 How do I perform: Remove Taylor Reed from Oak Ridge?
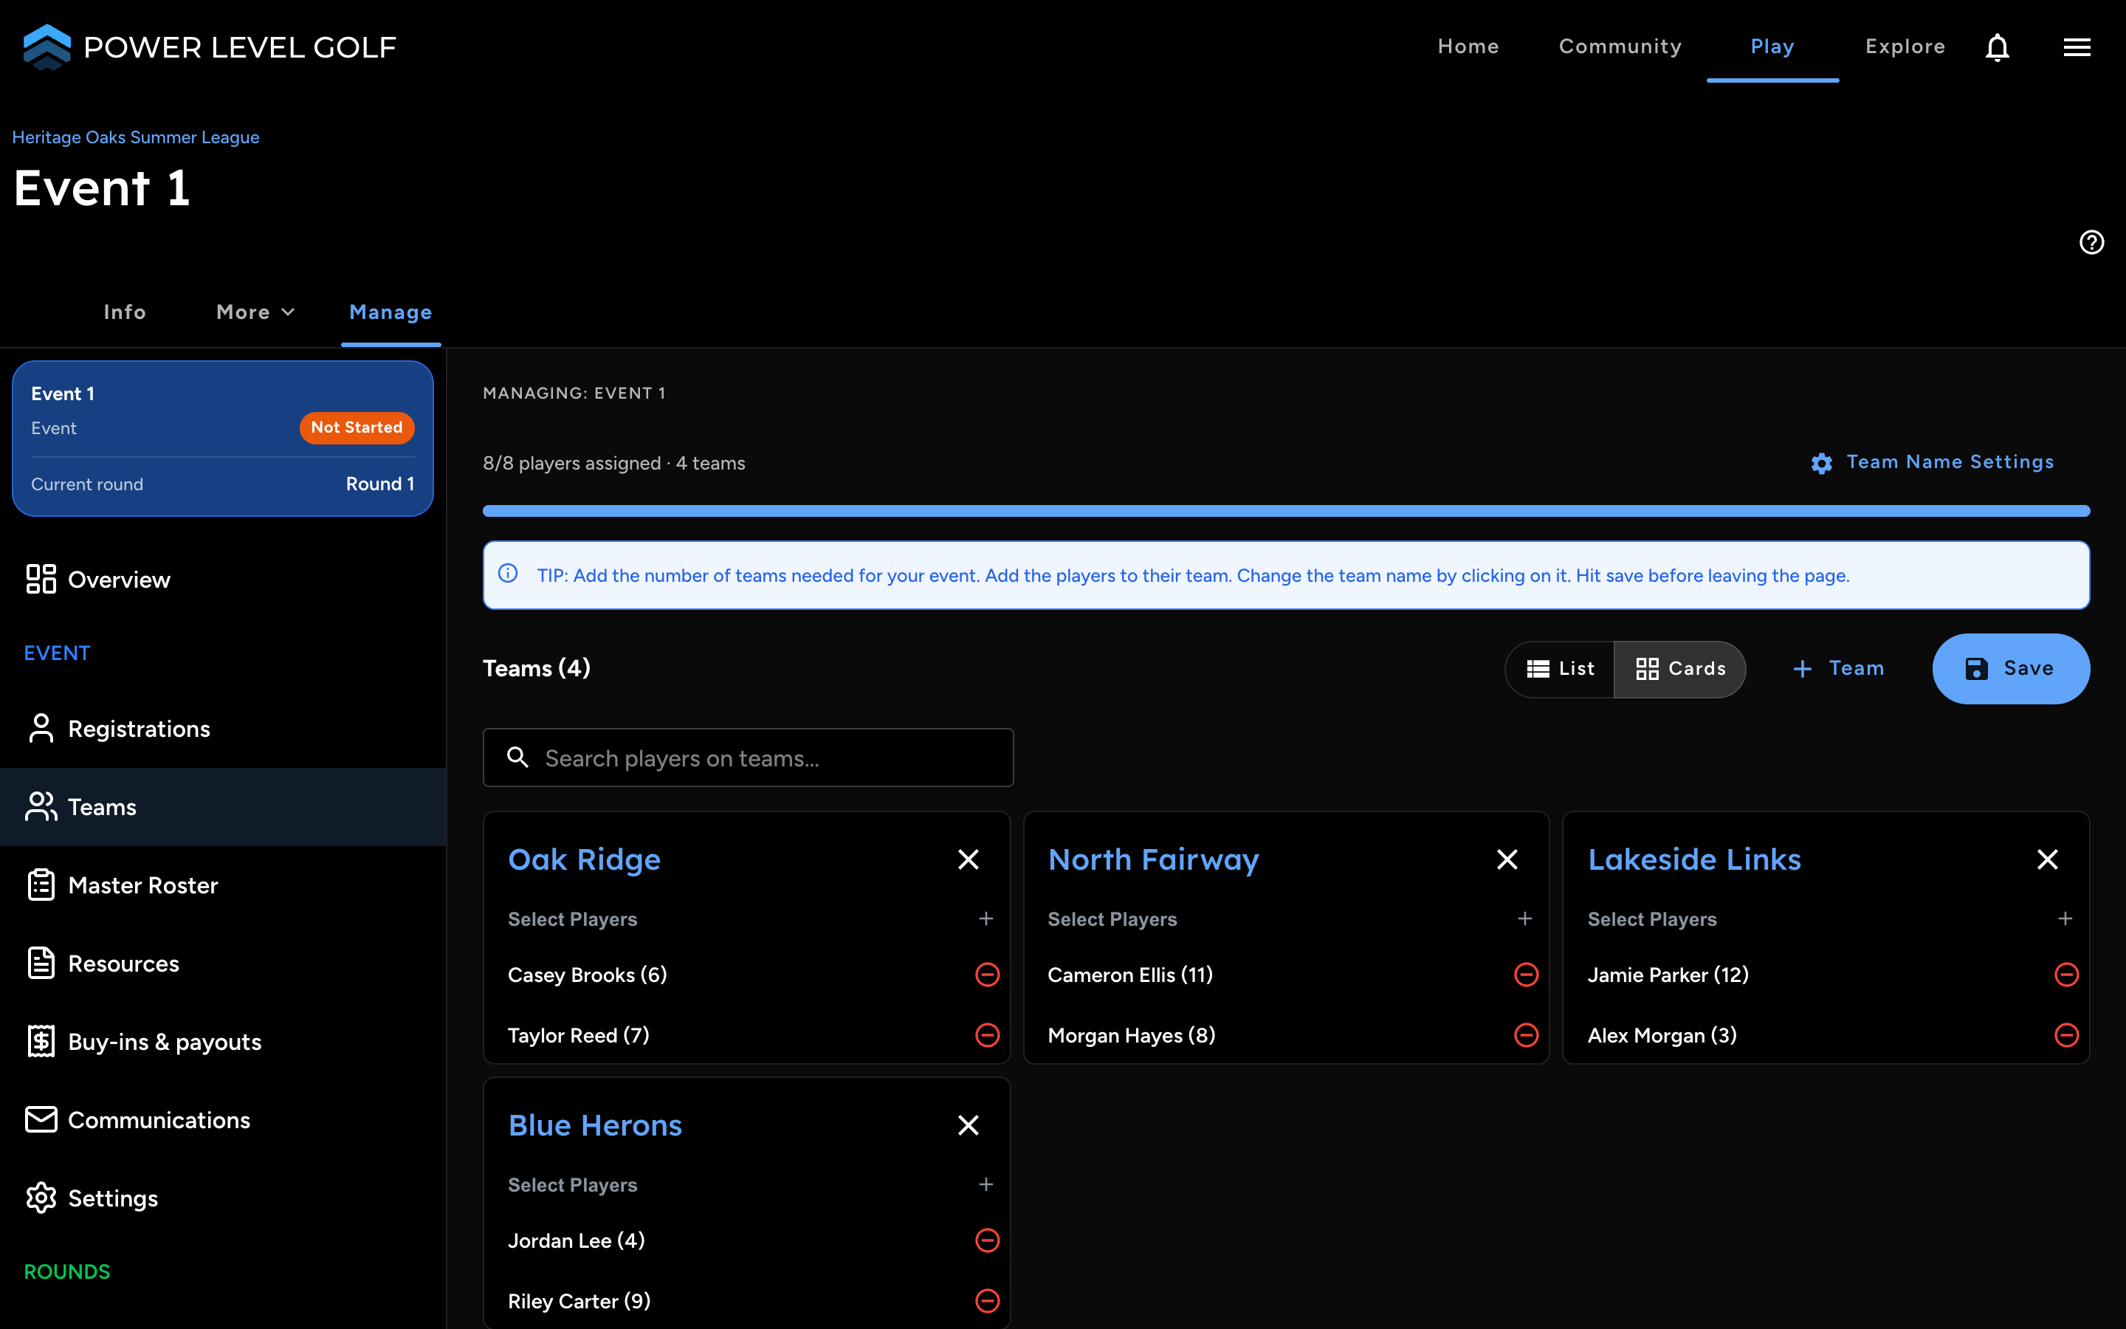pyautogui.click(x=988, y=1035)
